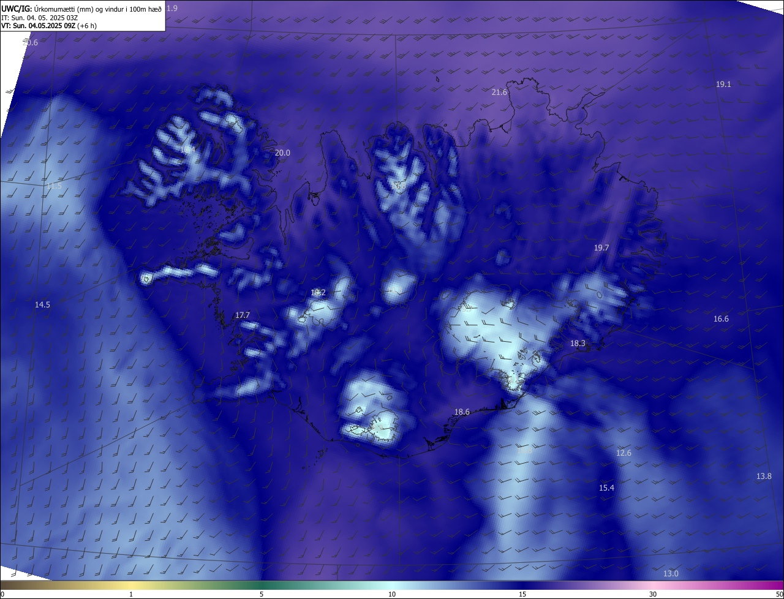Viewport: 784px width, 599px height.
Task: Click the 20.6 value label on the map
Action: point(30,43)
